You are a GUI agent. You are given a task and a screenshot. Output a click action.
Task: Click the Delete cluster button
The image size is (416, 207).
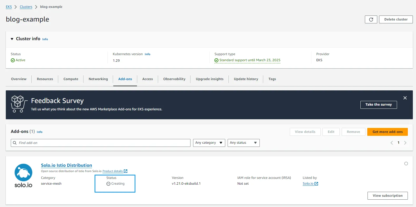396,19
